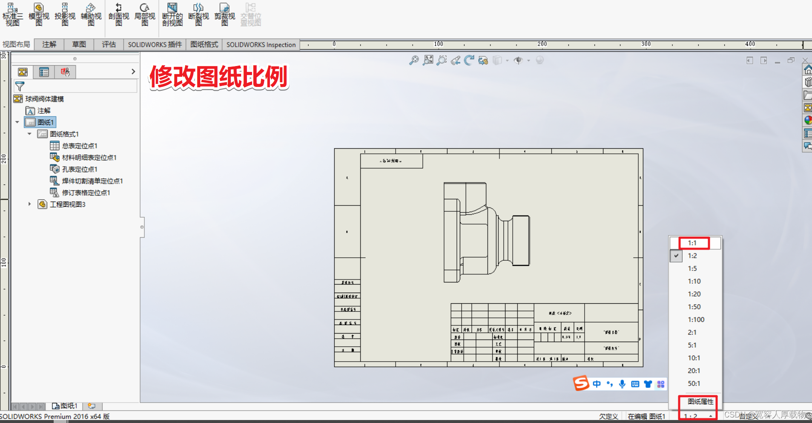The height and width of the screenshot is (423, 812).
Task: Switch to the 视图布局 tab
Action: (x=16, y=44)
